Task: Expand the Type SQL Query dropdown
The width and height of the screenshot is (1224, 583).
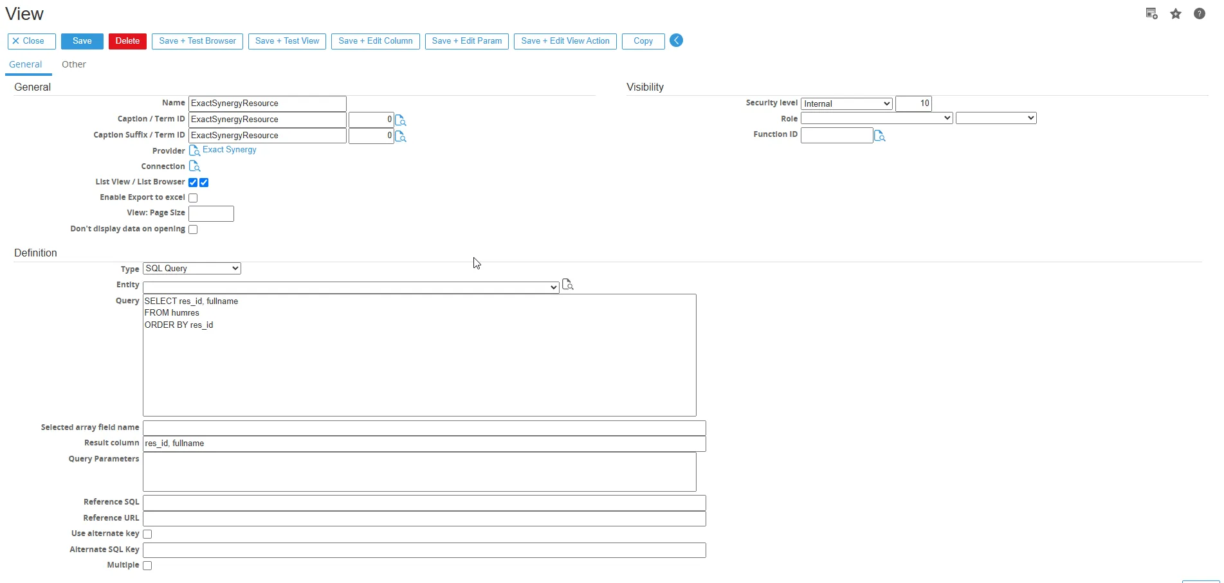Action: click(x=192, y=269)
